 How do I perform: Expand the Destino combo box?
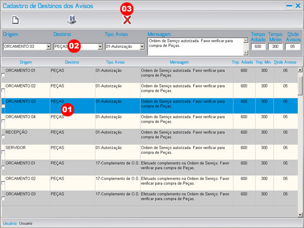100,47
